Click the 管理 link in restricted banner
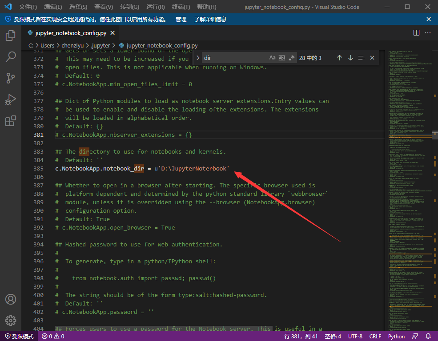The width and height of the screenshot is (438, 341). pyautogui.click(x=181, y=19)
